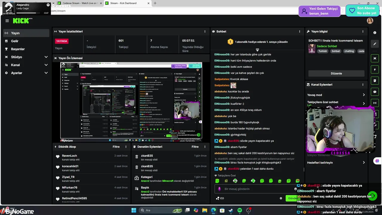The width and height of the screenshot is (382, 215).
Task: Click the Kategori moderation entry
Action: coord(171,179)
